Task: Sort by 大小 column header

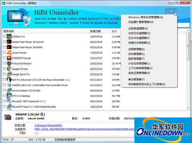Action: point(116,31)
